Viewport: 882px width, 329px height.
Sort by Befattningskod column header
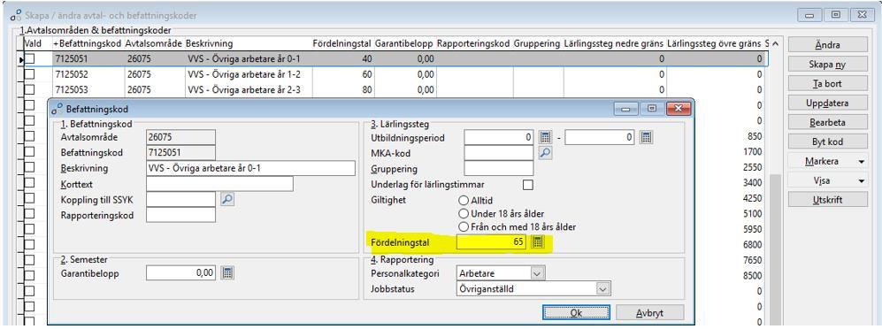click(88, 43)
